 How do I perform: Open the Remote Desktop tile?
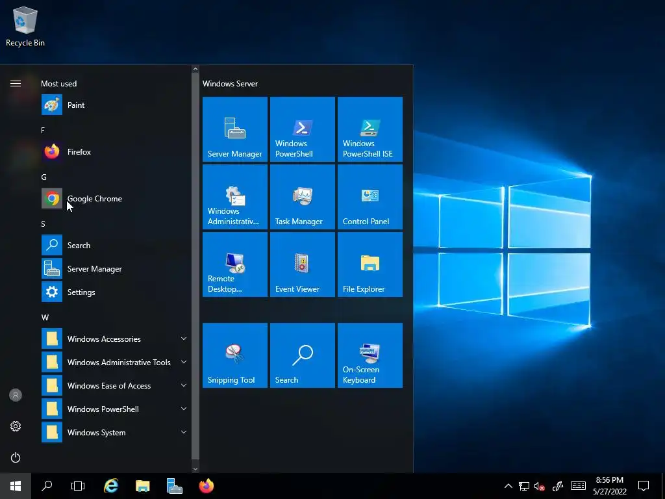pos(235,264)
